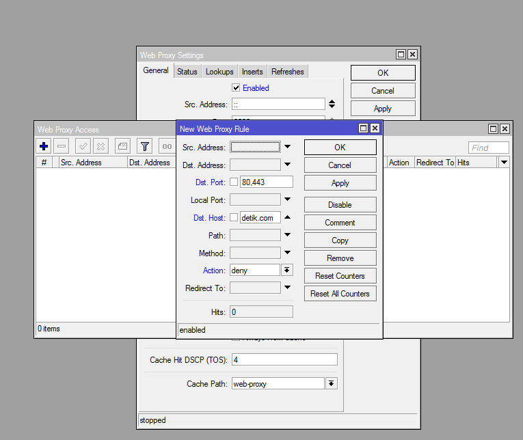This screenshot has width=523, height=440.
Task: Maximize the Web Proxy Settings window
Action: 401,55
